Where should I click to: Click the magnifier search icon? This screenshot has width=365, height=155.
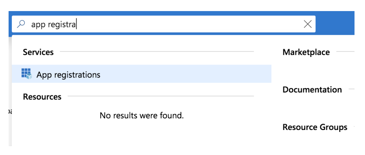[21, 24]
